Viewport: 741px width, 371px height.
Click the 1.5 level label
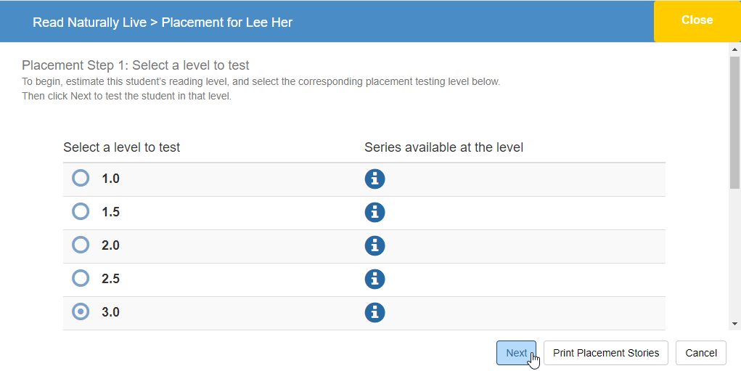pyautogui.click(x=110, y=212)
